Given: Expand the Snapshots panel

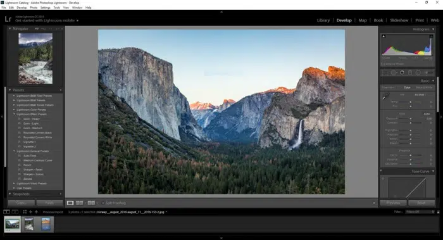Looking at the screenshot, I should click(9, 194).
